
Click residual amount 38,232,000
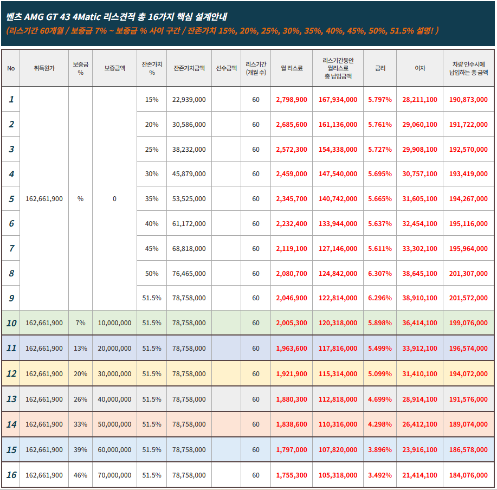(x=189, y=149)
